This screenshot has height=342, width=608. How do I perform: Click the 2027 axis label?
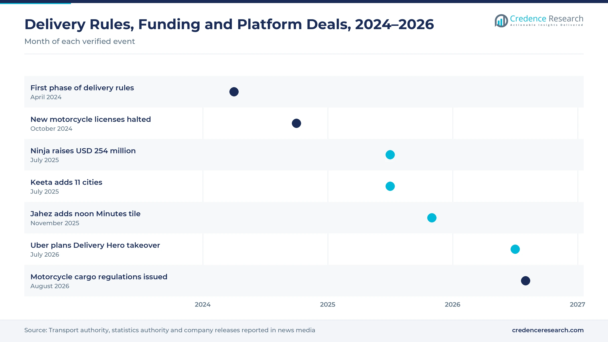[x=577, y=305]
